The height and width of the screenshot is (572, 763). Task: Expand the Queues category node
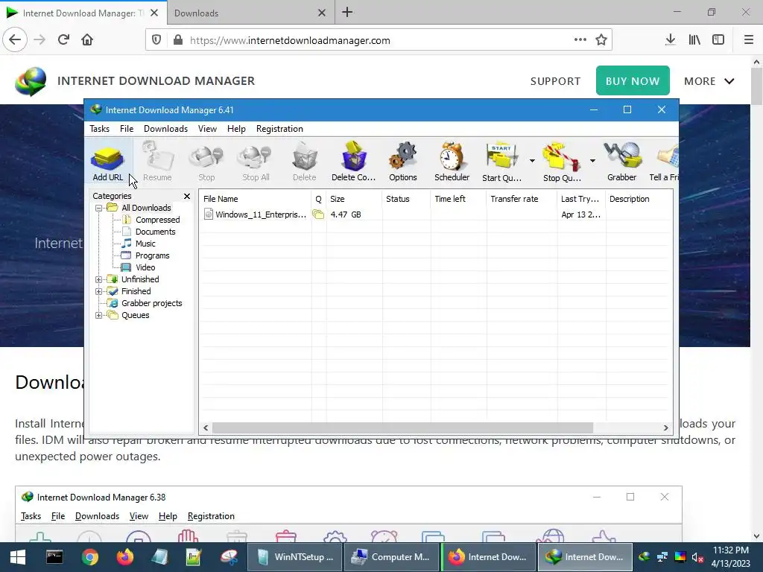tap(99, 315)
